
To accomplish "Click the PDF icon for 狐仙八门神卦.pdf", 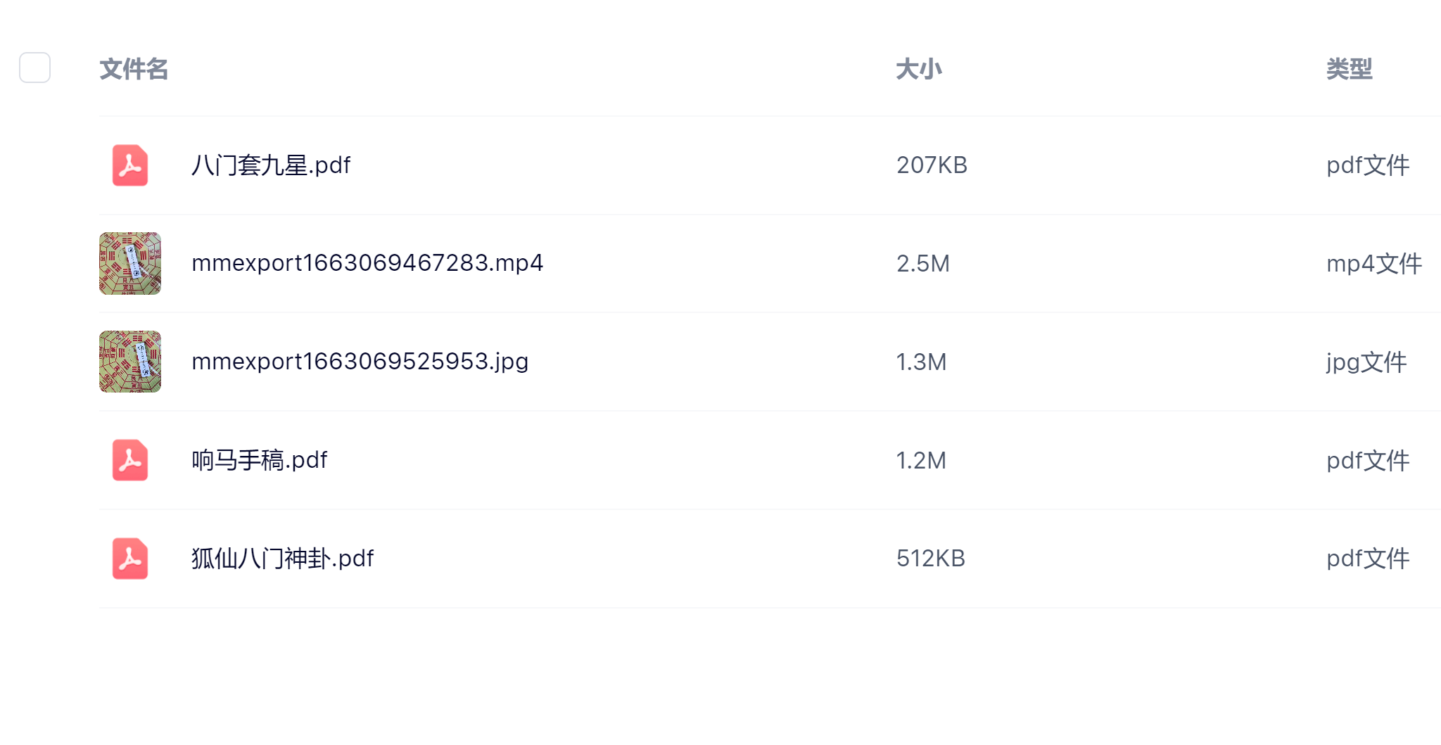I will point(130,559).
